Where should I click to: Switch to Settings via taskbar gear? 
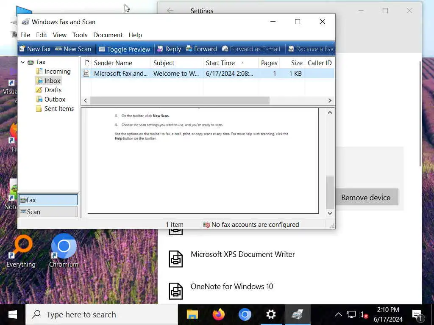click(x=271, y=314)
